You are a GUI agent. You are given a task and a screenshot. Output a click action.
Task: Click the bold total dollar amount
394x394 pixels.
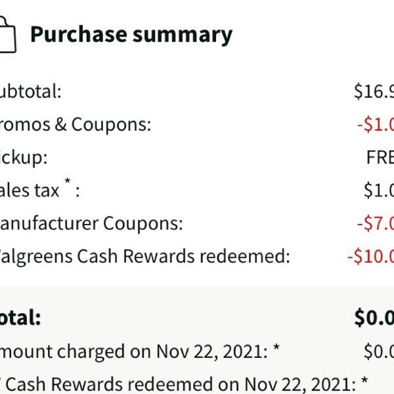click(374, 318)
